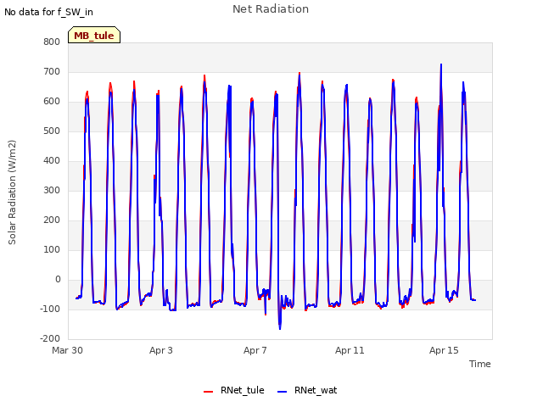Click the 200 y-axis tick label
Screen dimensions: 543x407
[52, 220]
